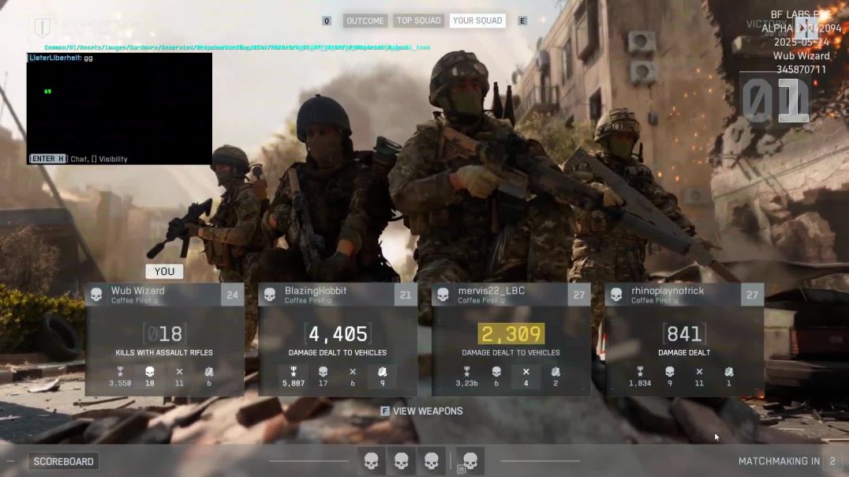Click mervis22_LBC's level 27 badge
849x477 pixels.
(x=579, y=295)
